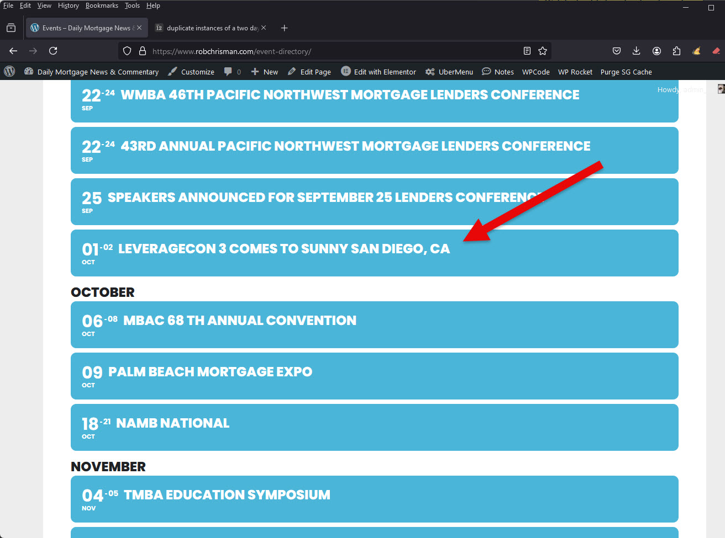Open the File menu
Screen dimensions: 725x538
8,6
